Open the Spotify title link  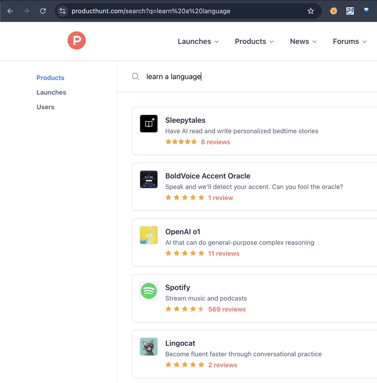[178, 288]
